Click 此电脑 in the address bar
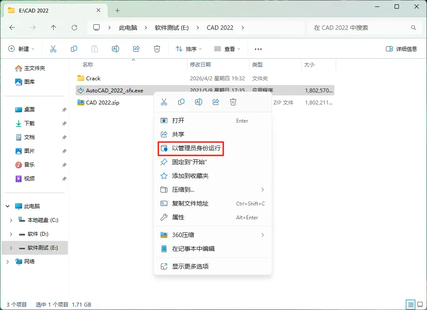427x310 pixels. pyautogui.click(x=128, y=28)
